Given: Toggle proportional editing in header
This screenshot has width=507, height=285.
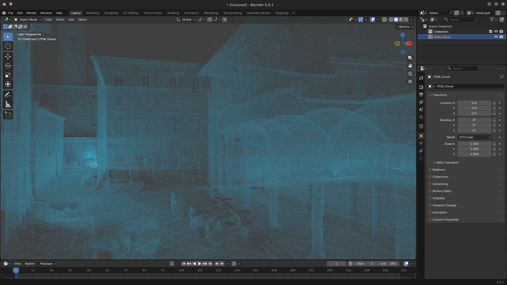Looking at the screenshot, I should tap(224, 20).
